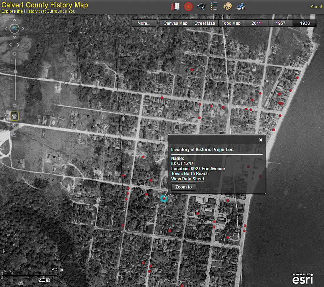This screenshot has height=287, width=324.
Task: Select the rubber-band zoom in tool
Action: click(x=14, y=125)
